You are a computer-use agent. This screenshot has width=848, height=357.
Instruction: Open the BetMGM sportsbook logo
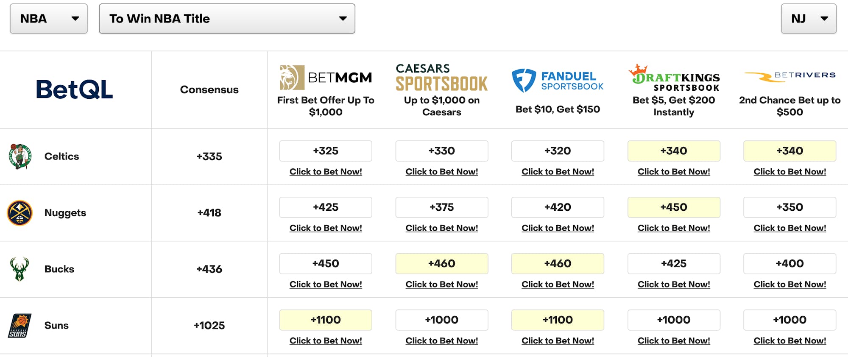coord(326,78)
